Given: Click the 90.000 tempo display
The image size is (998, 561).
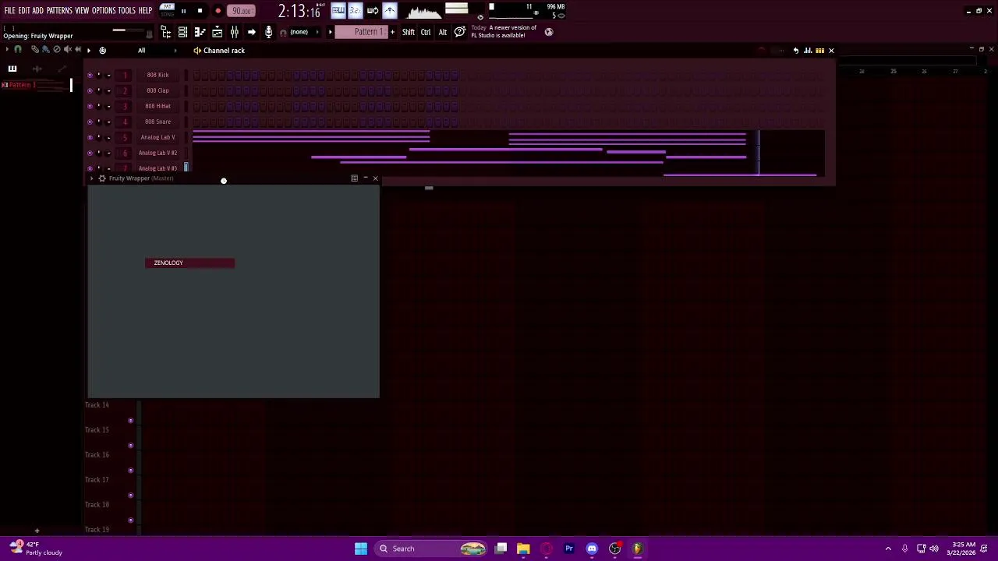Looking at the screenshot, I should pos(242,11).
